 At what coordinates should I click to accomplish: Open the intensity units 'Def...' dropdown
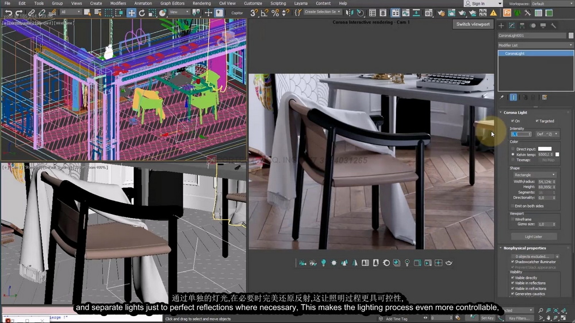click(547, 134)
